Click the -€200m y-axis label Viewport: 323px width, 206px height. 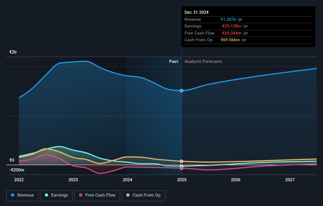tap(17, 170)
